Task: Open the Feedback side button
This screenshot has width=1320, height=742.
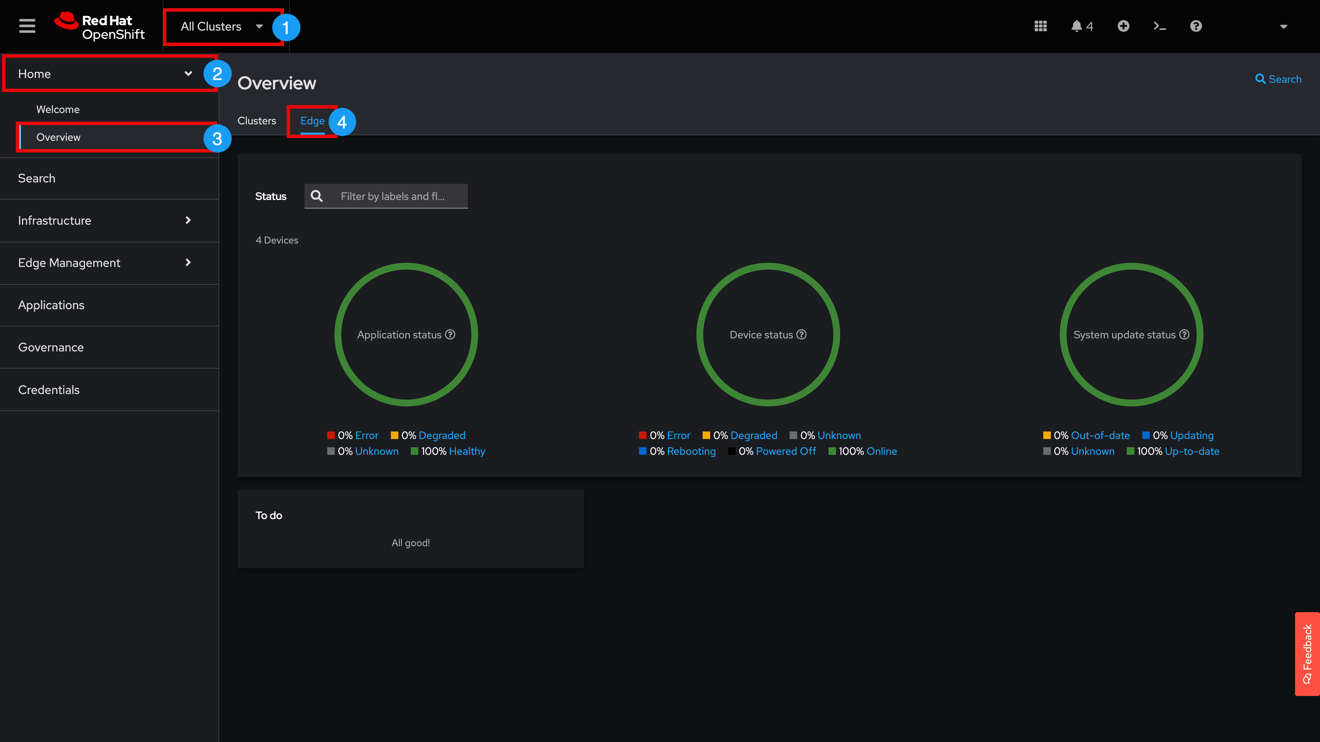Action: pyautogui.click(x=1307, y=654)
